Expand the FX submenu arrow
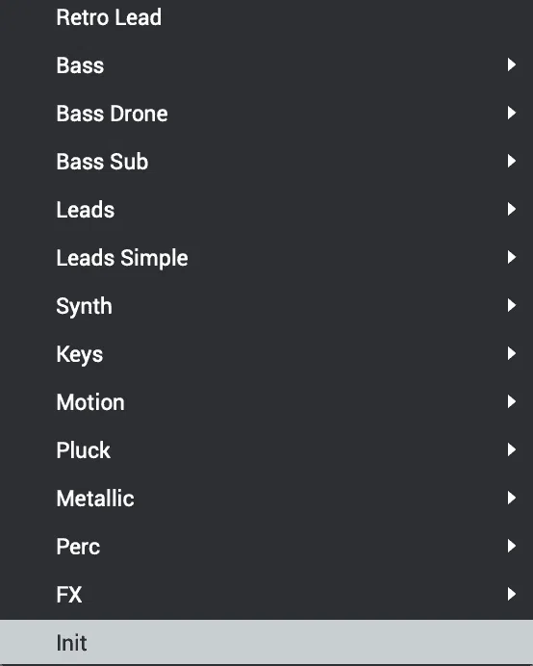This screenshot has width=533, height=666. point(512,594)
